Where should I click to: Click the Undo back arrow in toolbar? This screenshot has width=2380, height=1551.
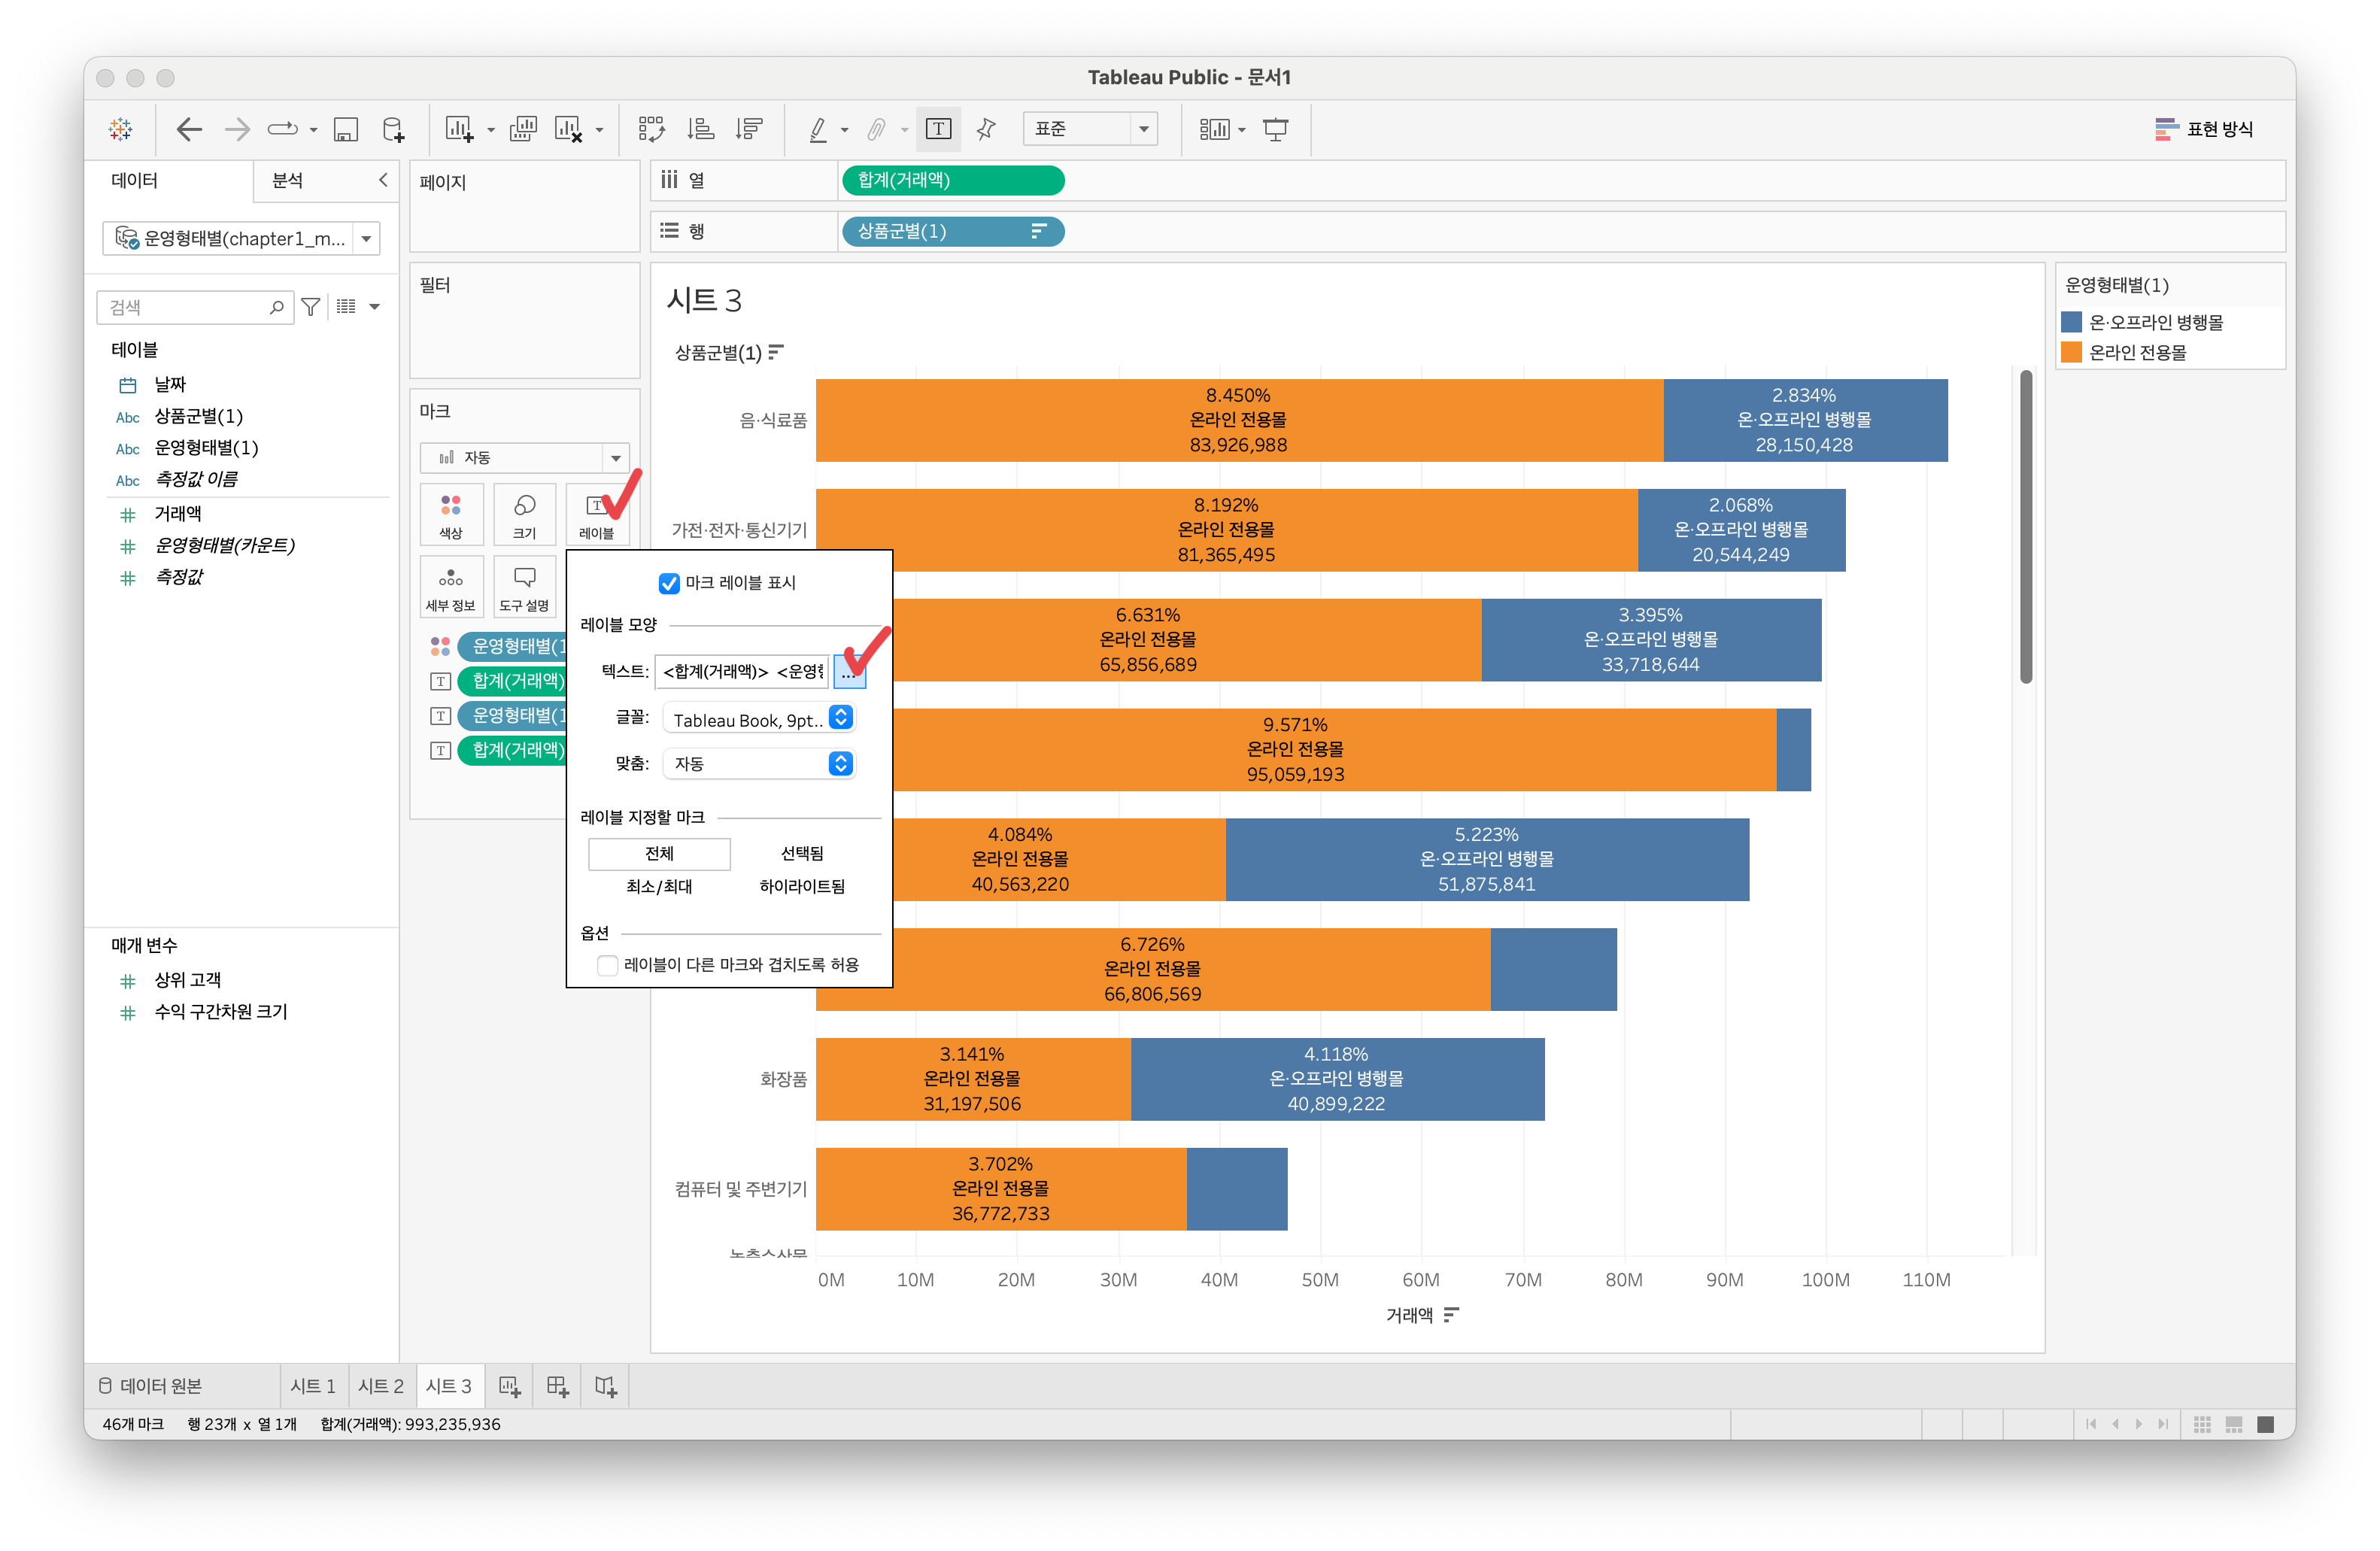[188, 129]
